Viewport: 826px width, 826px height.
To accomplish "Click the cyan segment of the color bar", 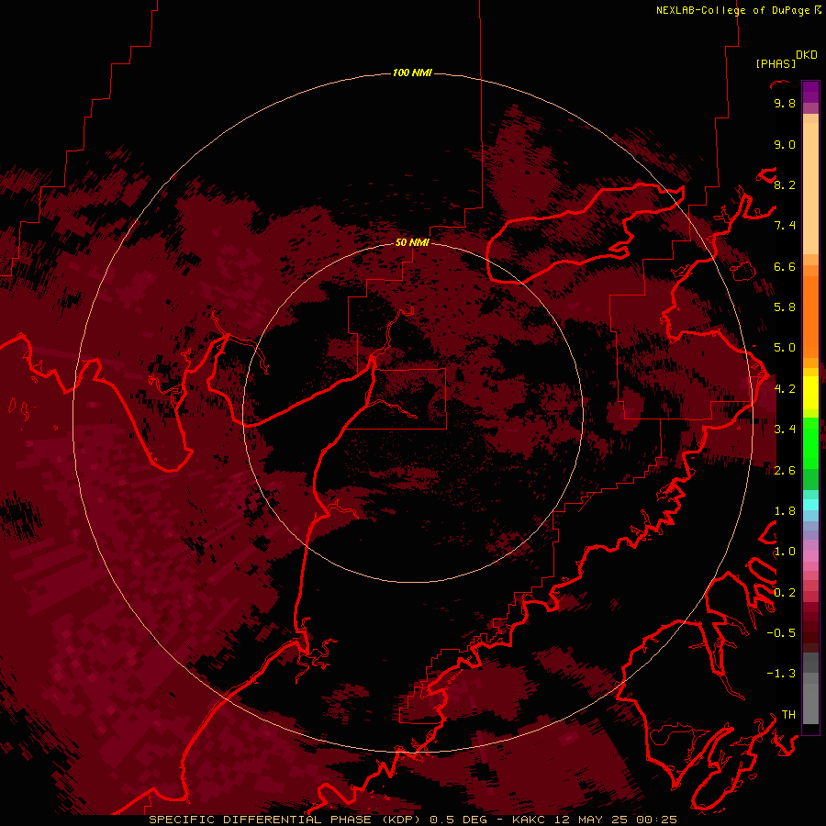I will pos(810,504).
